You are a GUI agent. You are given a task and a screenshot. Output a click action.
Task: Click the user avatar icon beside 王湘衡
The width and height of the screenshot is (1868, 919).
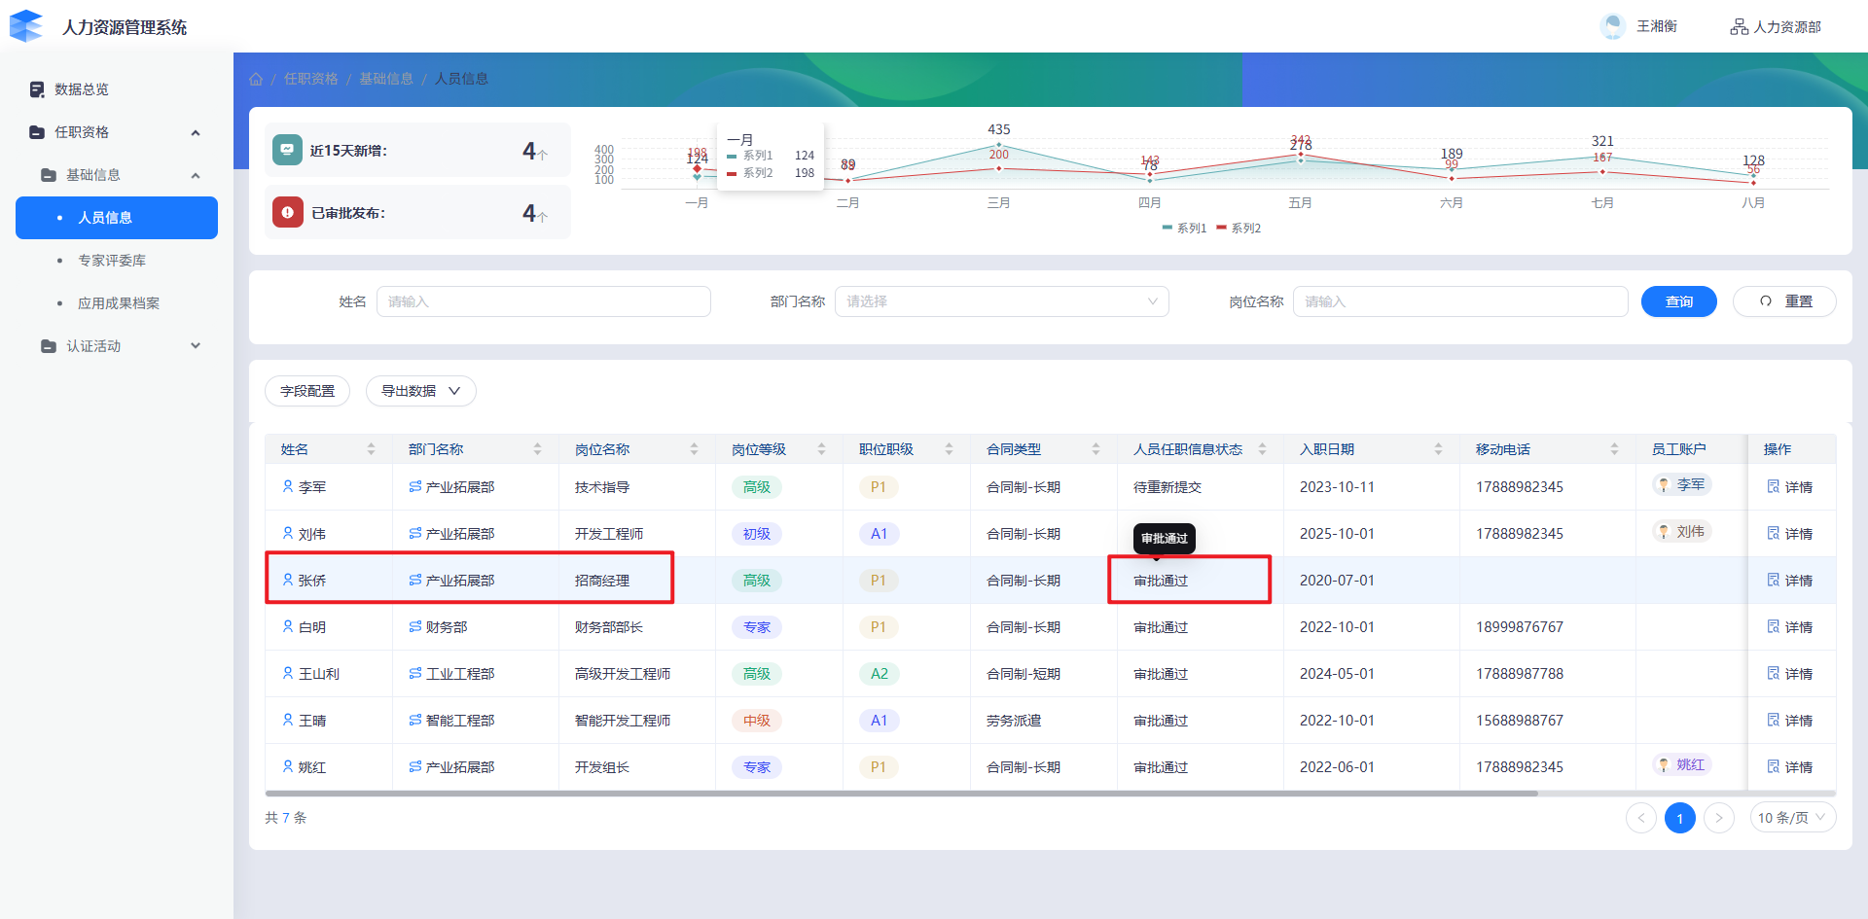point(1612,26)
